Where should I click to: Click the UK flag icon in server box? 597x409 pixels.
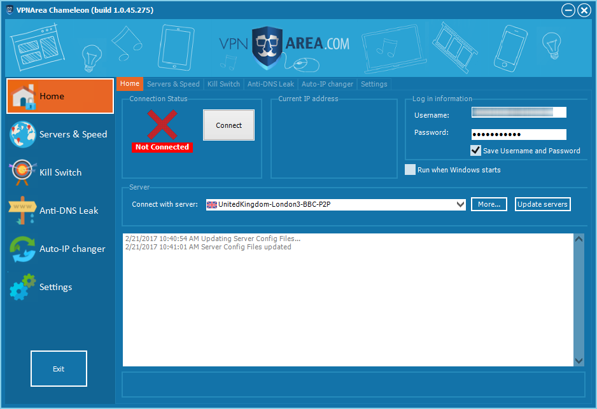pyautogui.click(x=212, y=205)
